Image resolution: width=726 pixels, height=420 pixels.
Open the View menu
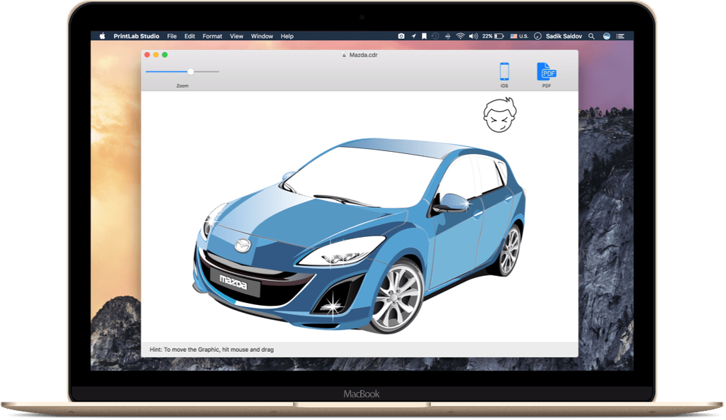point(236,36)
